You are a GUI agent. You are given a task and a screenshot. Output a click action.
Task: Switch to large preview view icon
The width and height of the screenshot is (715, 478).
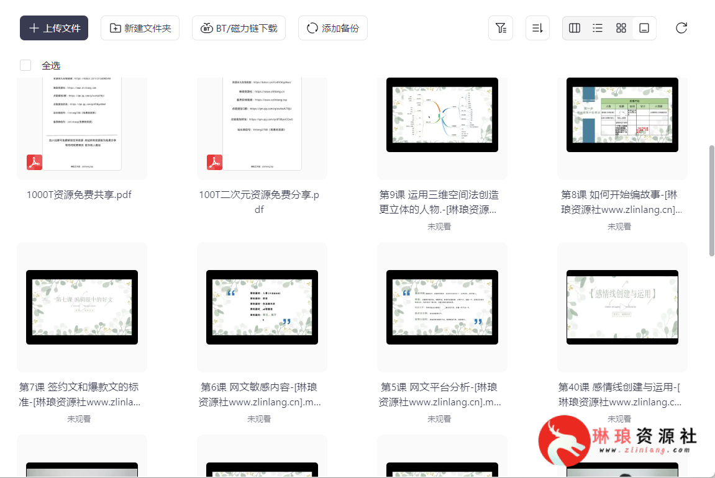644,29
